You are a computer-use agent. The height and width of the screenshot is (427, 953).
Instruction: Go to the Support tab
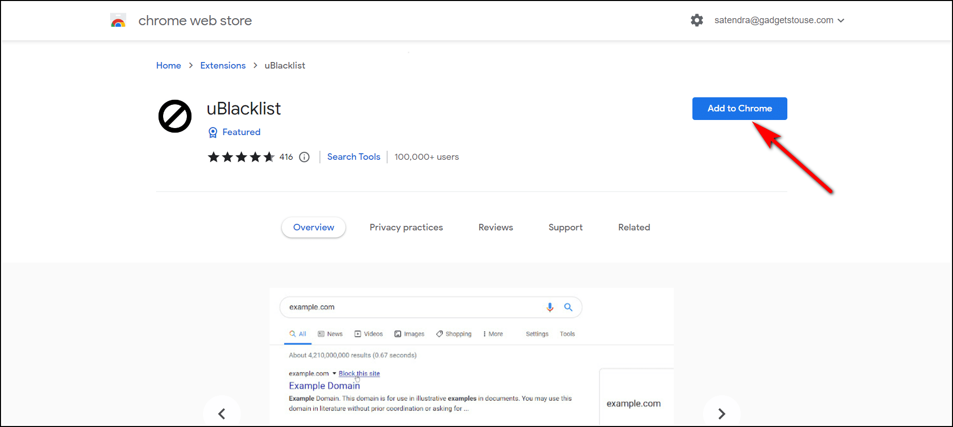[x=566, y=227]
